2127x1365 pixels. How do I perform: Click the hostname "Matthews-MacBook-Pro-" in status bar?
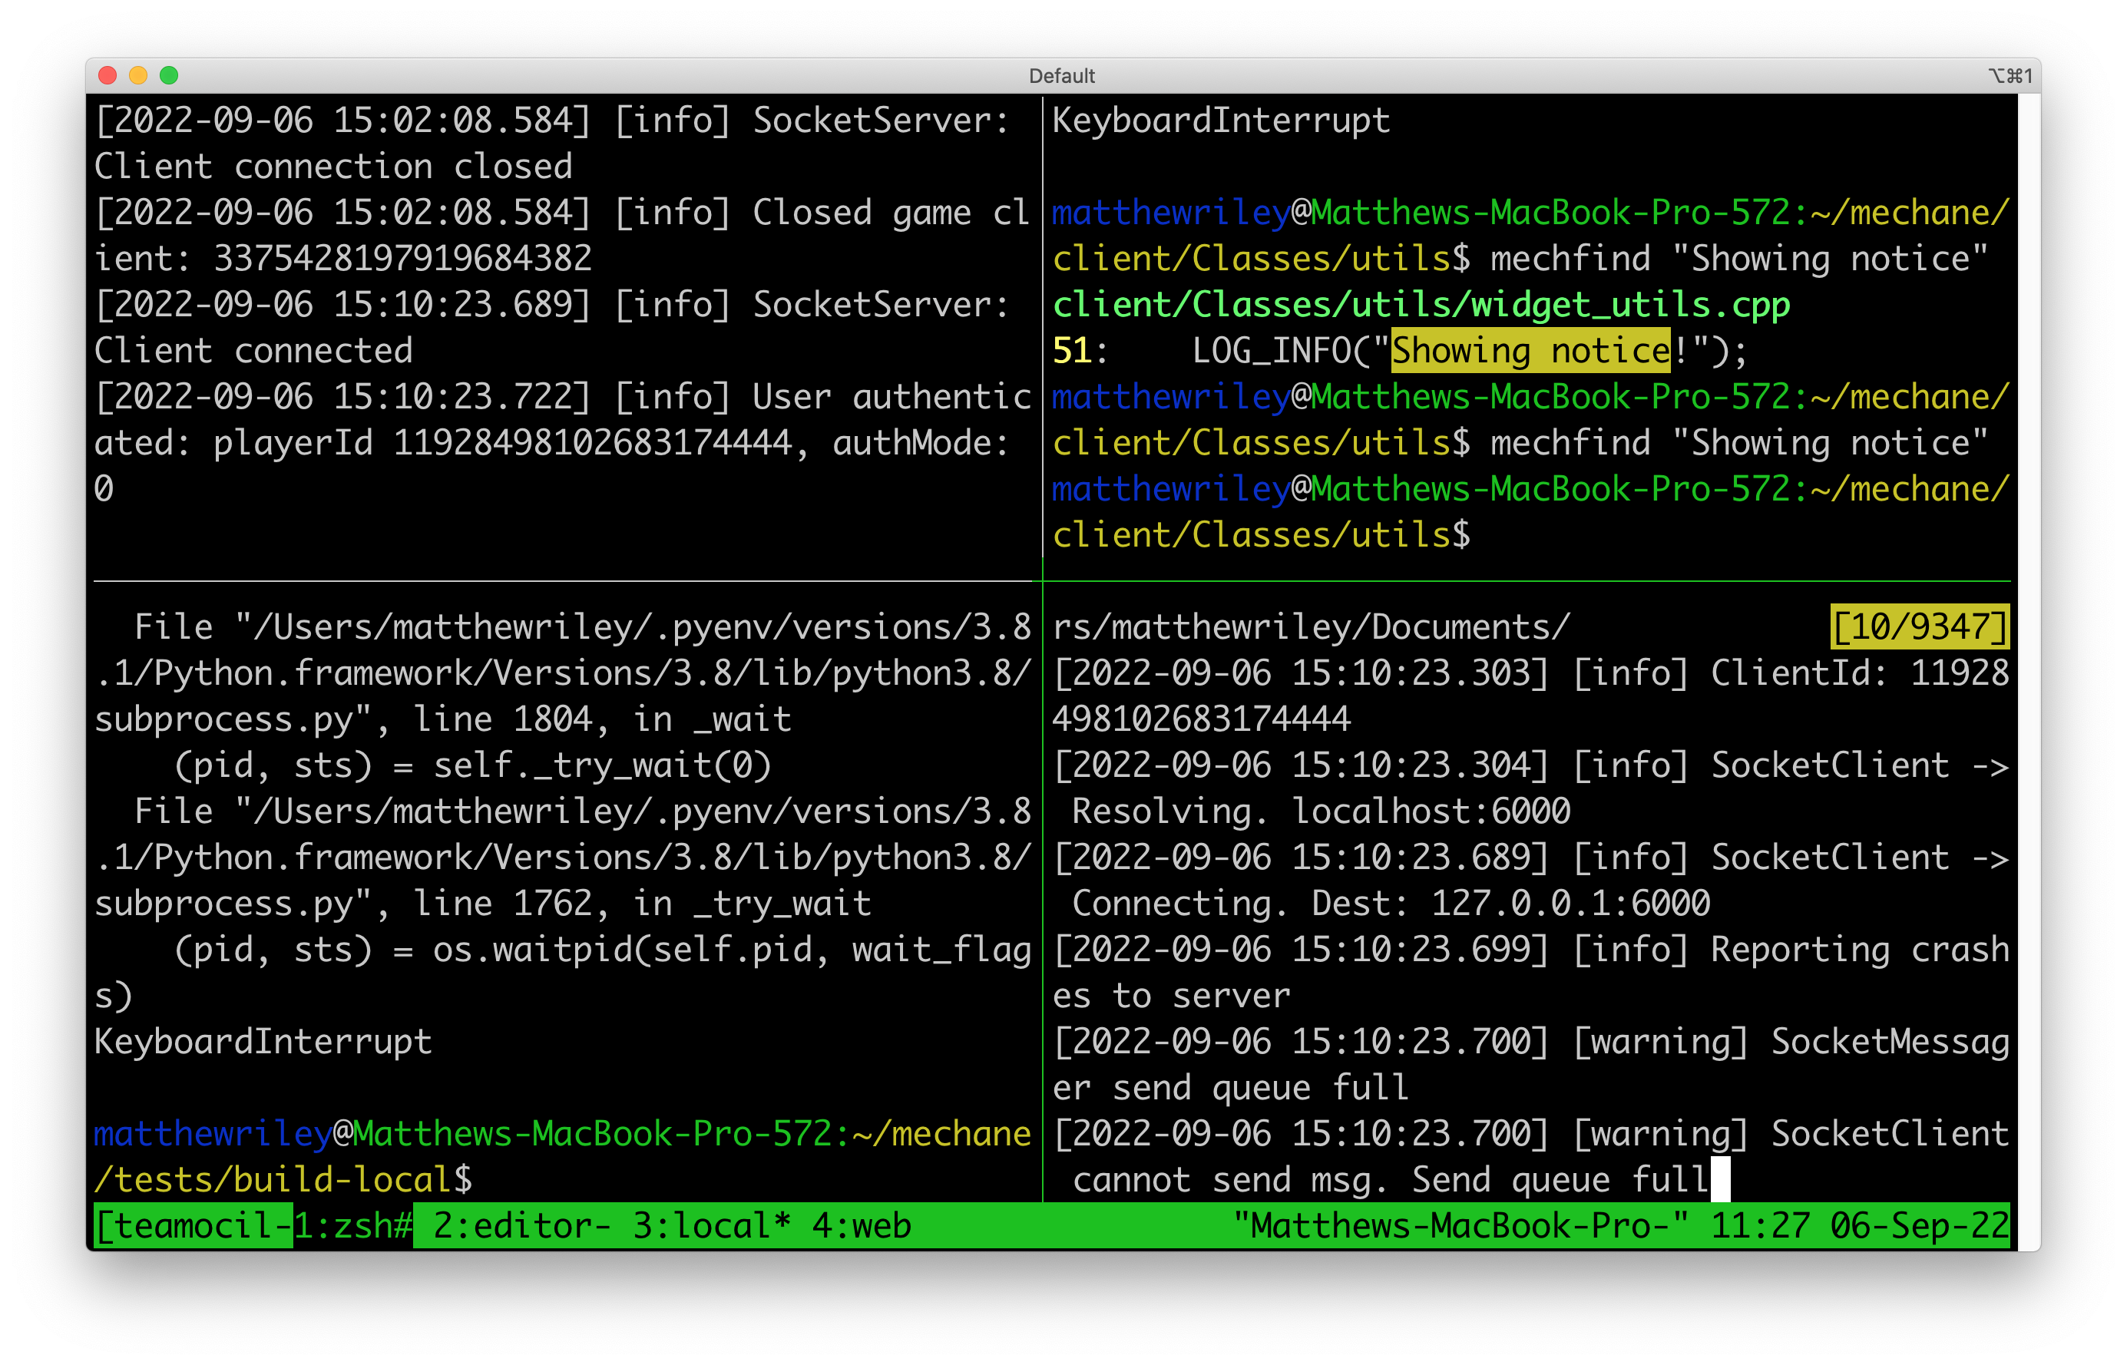coord(1461,1226)
